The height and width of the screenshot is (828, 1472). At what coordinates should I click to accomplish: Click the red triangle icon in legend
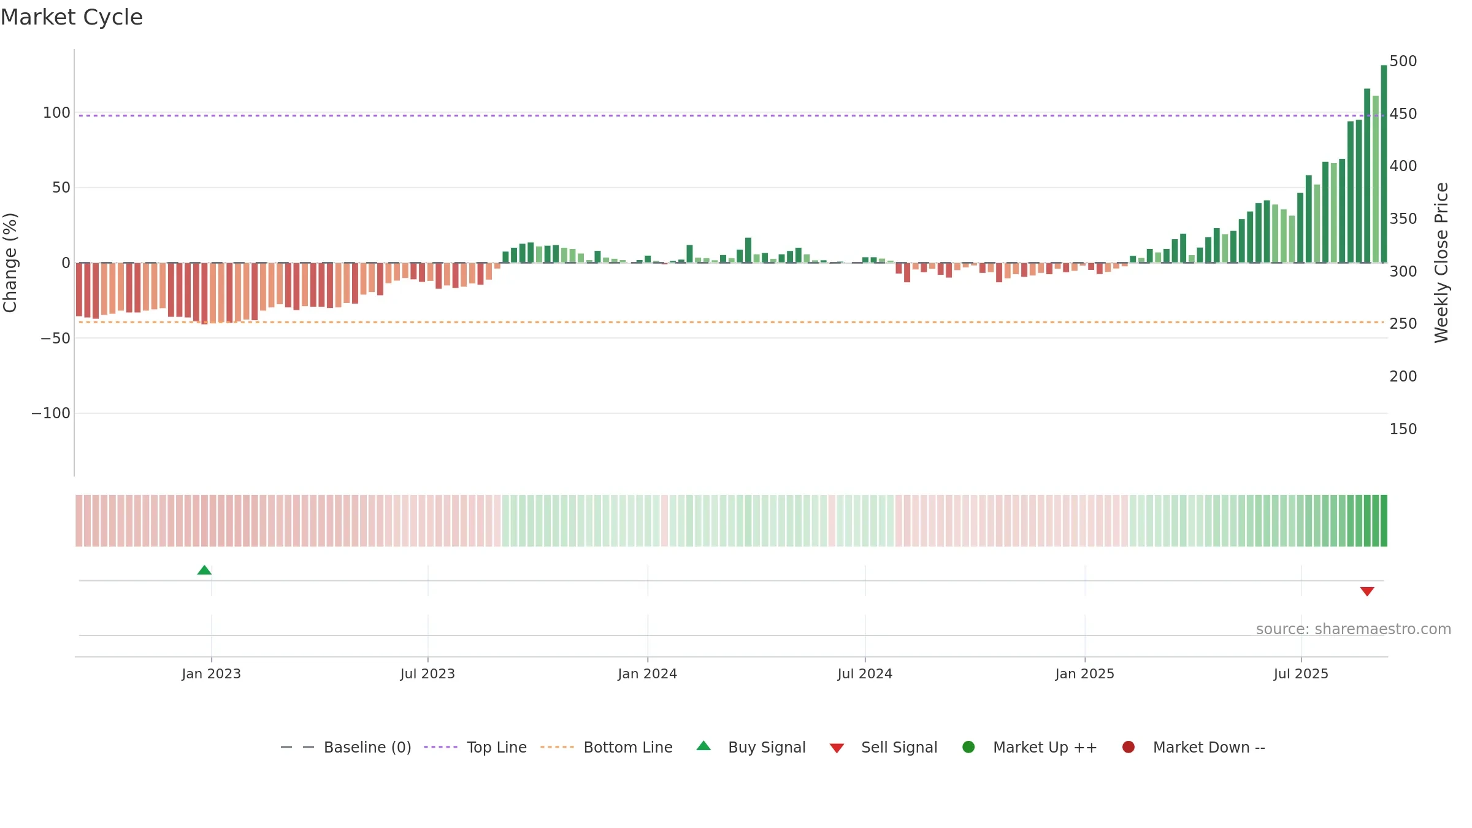click(x=837, y=748)
